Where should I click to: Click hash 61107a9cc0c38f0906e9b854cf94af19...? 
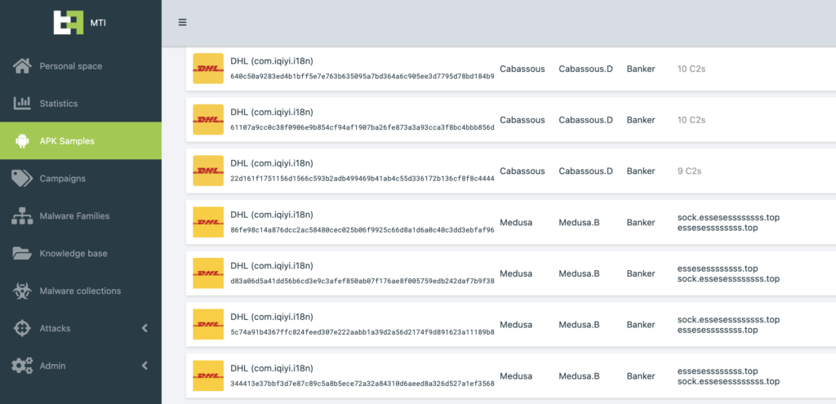coord(362,127)
